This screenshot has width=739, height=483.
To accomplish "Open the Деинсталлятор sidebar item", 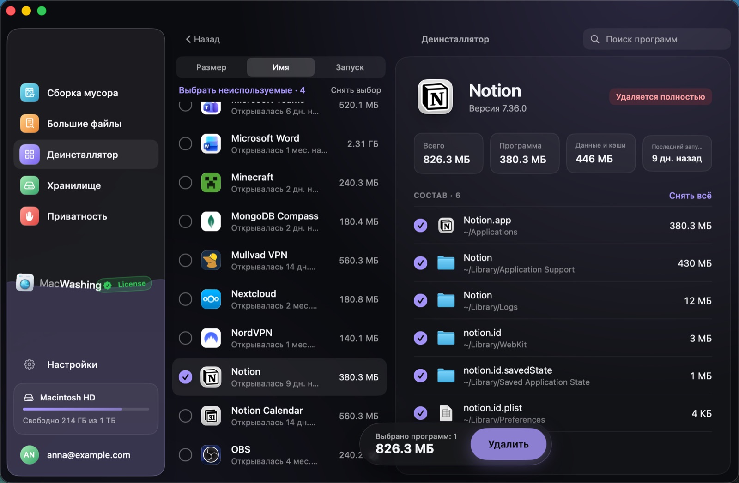I will pyautogui.click(x=86, y=155).
